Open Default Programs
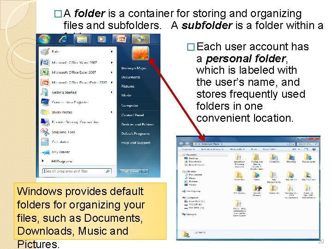Viewport: 332px width, 249px height. [135, 133]
